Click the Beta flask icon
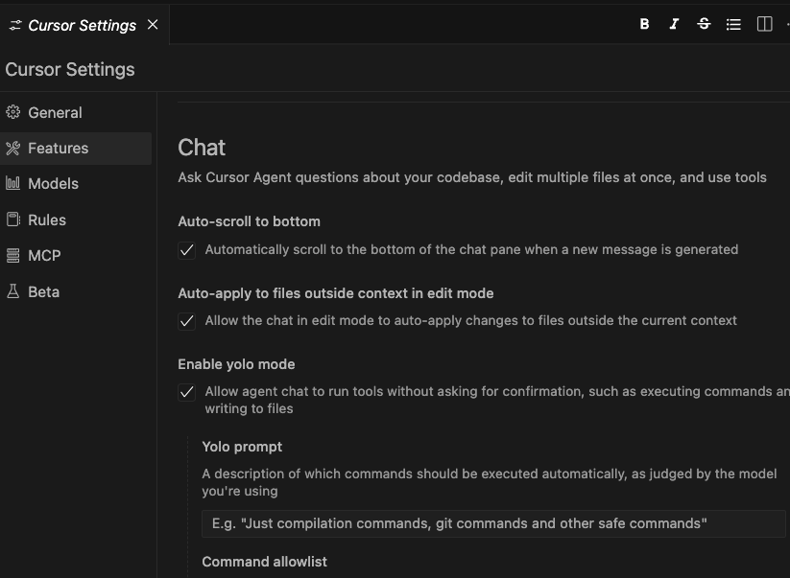The image size is (790, 578). (13, 291)
